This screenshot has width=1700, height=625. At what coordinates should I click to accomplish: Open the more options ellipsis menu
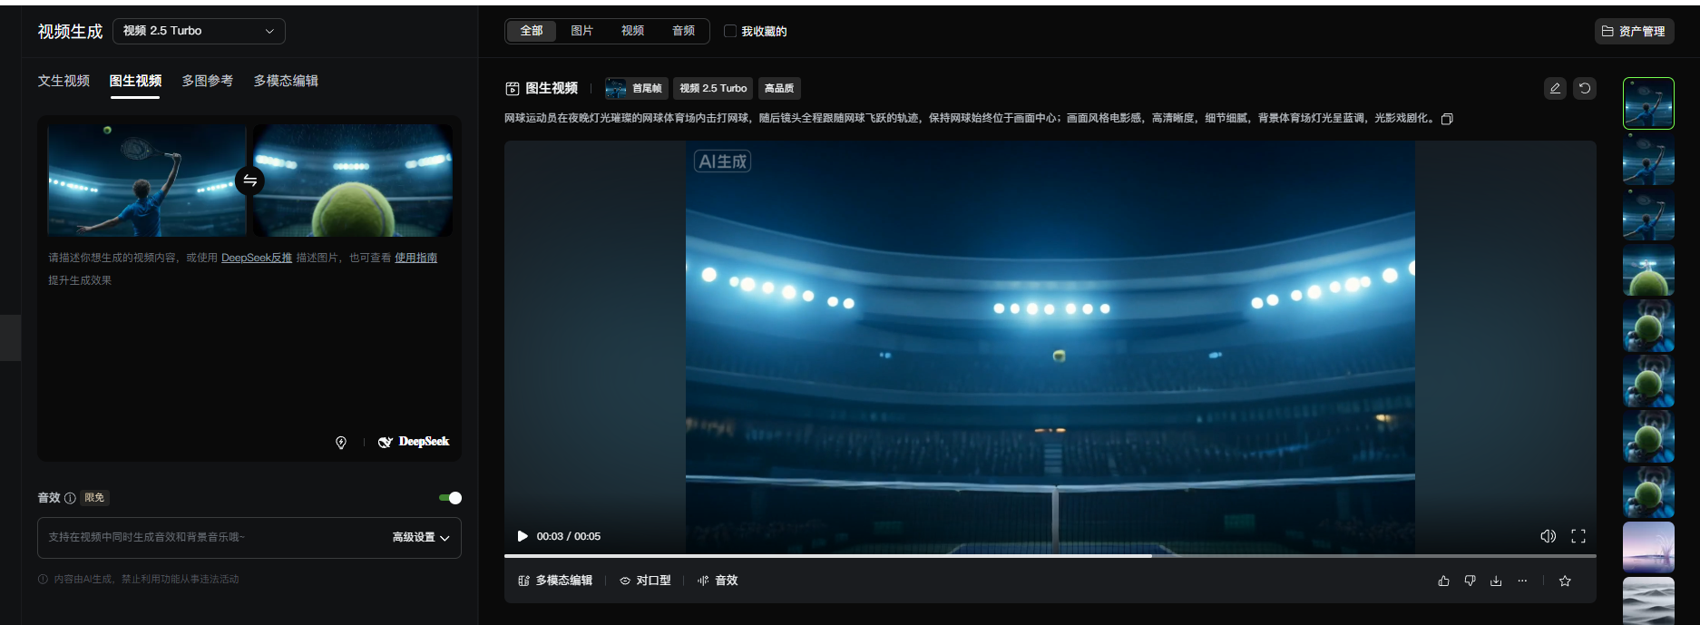pyautogui.click(x=1522, y=581)
